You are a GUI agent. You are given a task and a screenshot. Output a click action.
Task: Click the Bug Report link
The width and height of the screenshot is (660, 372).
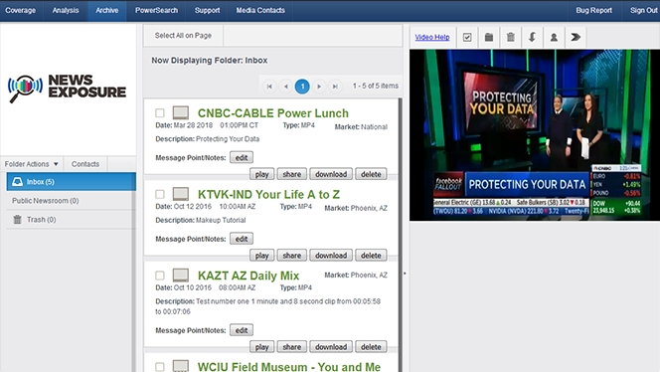pyautogui.click(x=594, y=10)
